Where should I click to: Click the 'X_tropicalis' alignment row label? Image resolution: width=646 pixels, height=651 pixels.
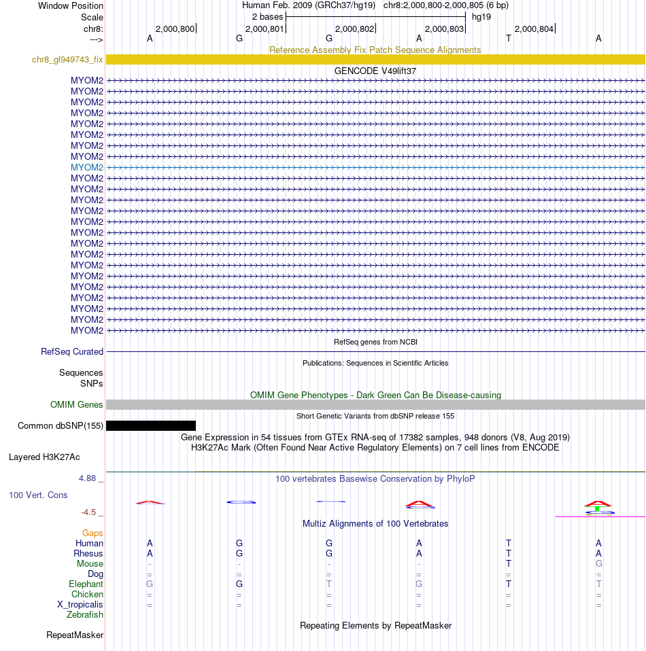click(80, 605)
